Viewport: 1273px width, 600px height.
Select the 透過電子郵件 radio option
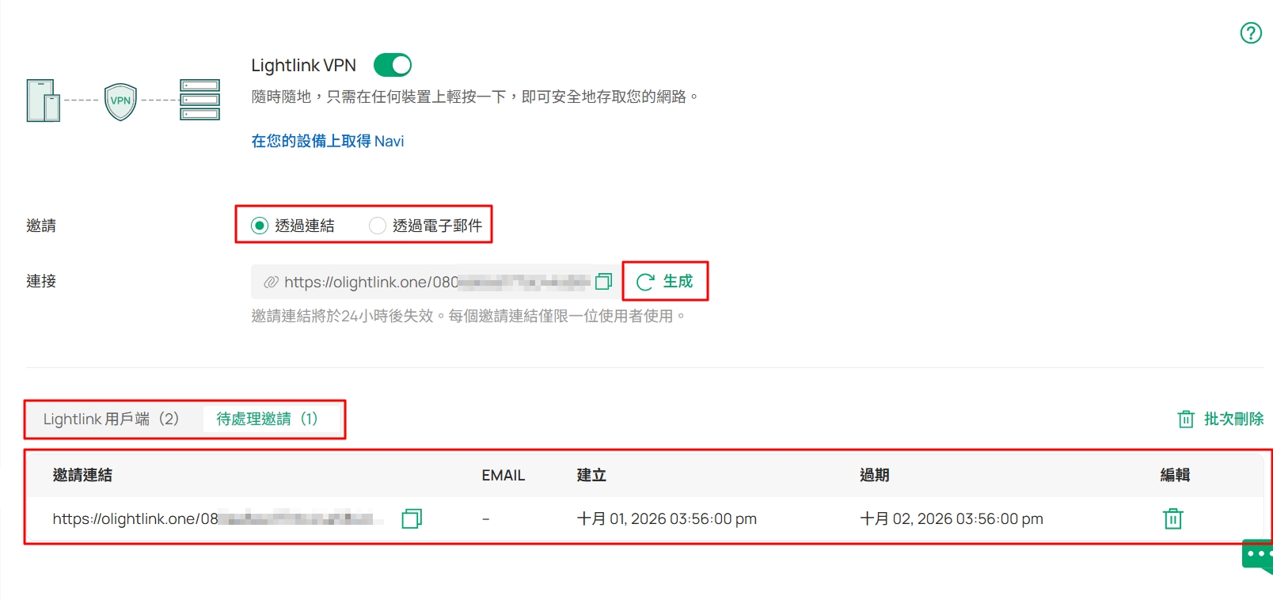[426, 226]
